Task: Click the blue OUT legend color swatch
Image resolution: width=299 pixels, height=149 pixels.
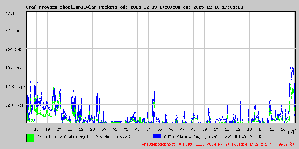Action: coord(157,136)
